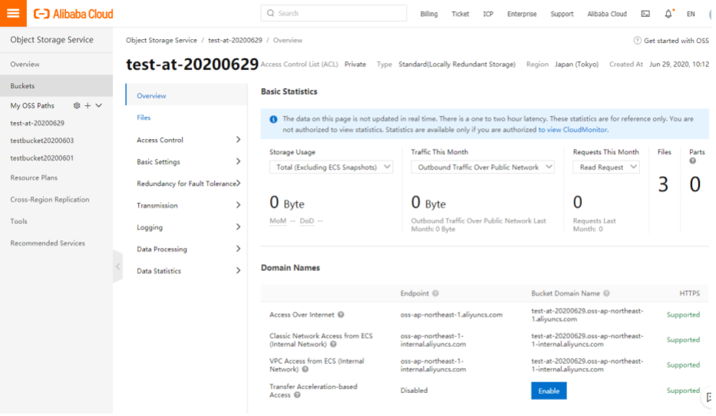Click help icon beside Get started with OSS
The width and height of the screenshot is (716, 416).
tap(638, 41)
